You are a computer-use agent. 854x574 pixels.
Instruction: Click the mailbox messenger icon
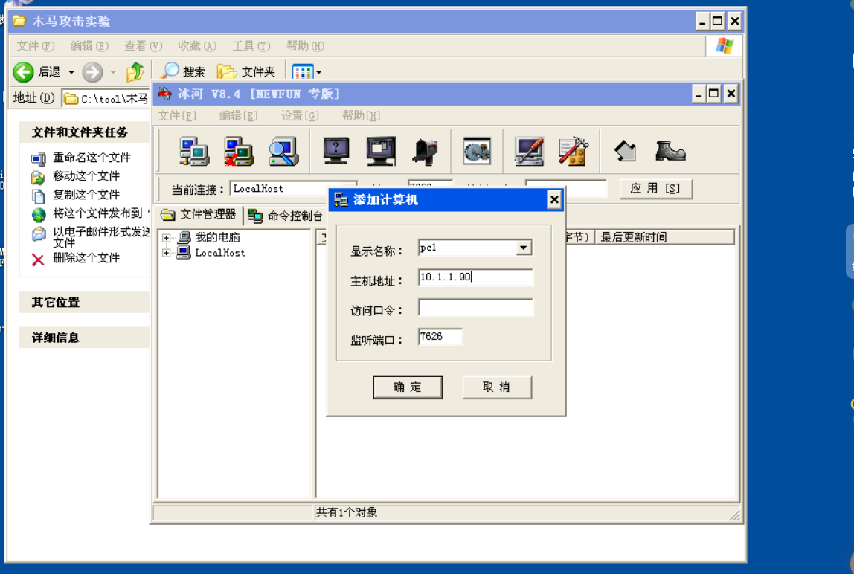pyautogui.click(x=425, y=151)
